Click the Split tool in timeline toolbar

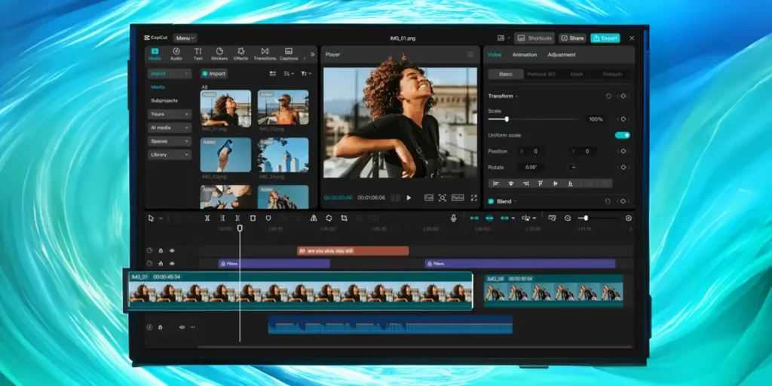pyautogui.click(x=207, y=218)
